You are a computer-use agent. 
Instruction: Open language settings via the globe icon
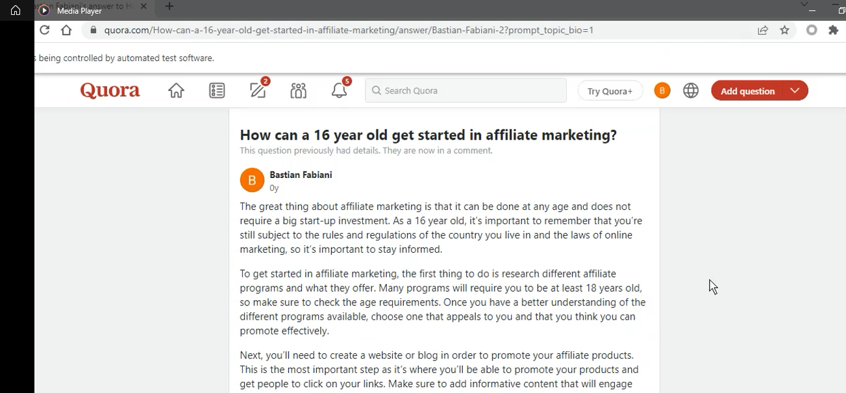[691, 90]
